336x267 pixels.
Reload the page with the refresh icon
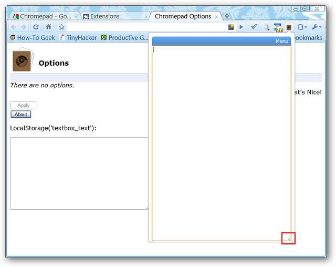(x=36, y=27)
